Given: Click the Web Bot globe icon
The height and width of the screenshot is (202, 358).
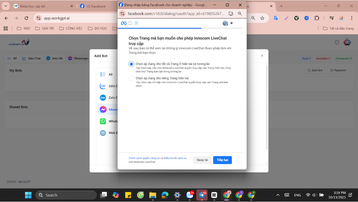Looking at the screenshot, I should (103, 133).
